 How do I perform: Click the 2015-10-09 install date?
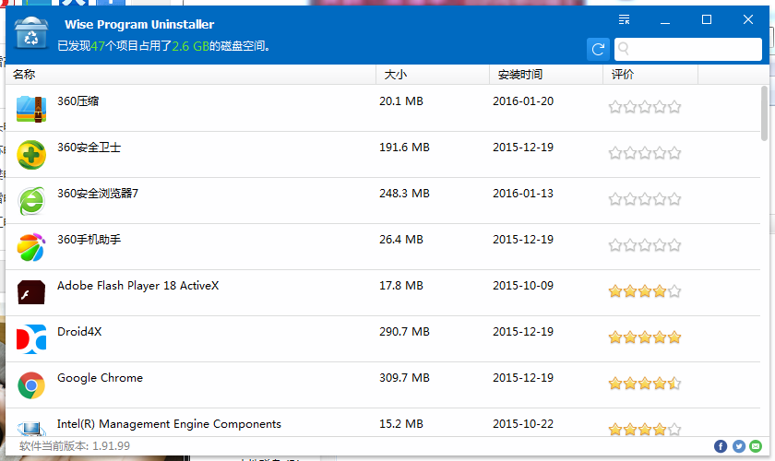coord(523,286)
